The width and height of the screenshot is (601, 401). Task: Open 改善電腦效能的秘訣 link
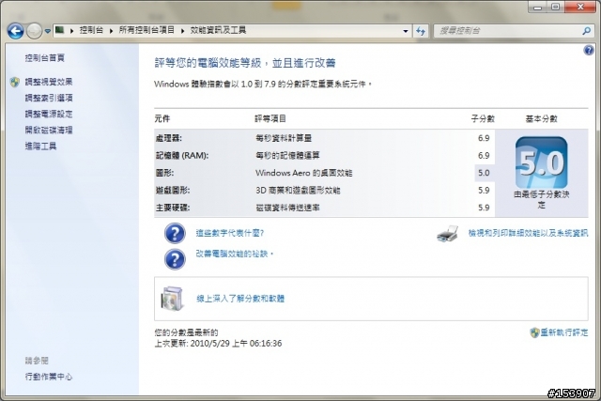(x=234, y=254)
